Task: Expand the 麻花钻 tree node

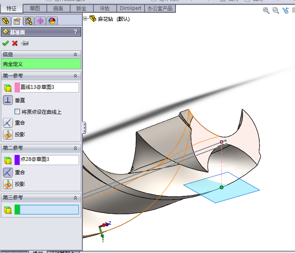Action: coord(85,18)
